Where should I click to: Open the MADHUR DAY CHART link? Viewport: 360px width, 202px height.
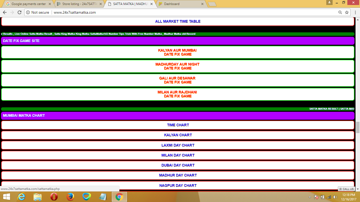(x=178, y=175)
